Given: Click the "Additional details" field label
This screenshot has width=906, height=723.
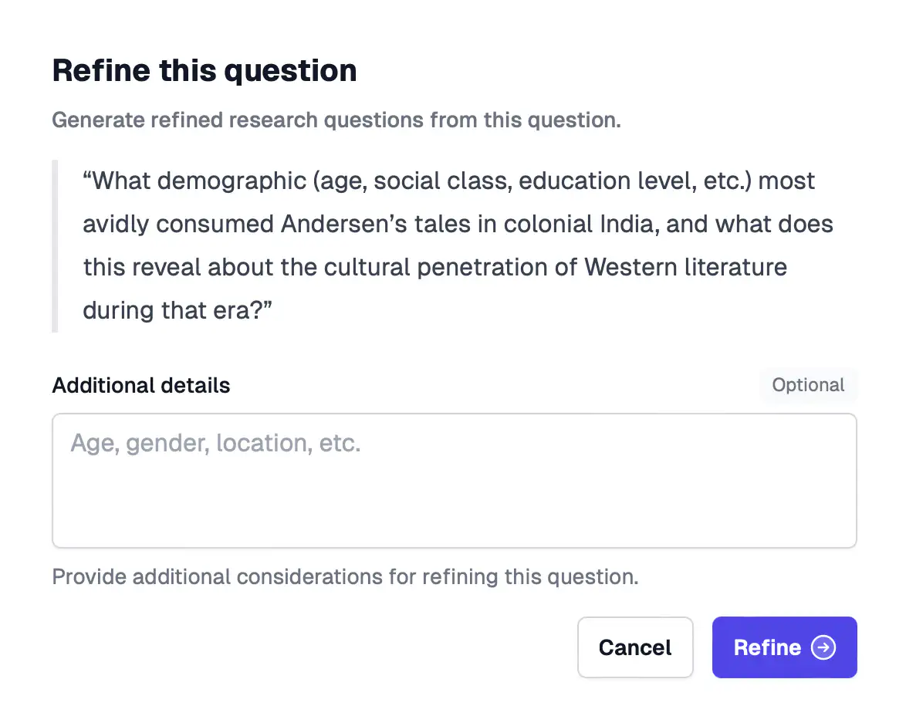Looking at the screenshot, I should click(x=141, y=385).
